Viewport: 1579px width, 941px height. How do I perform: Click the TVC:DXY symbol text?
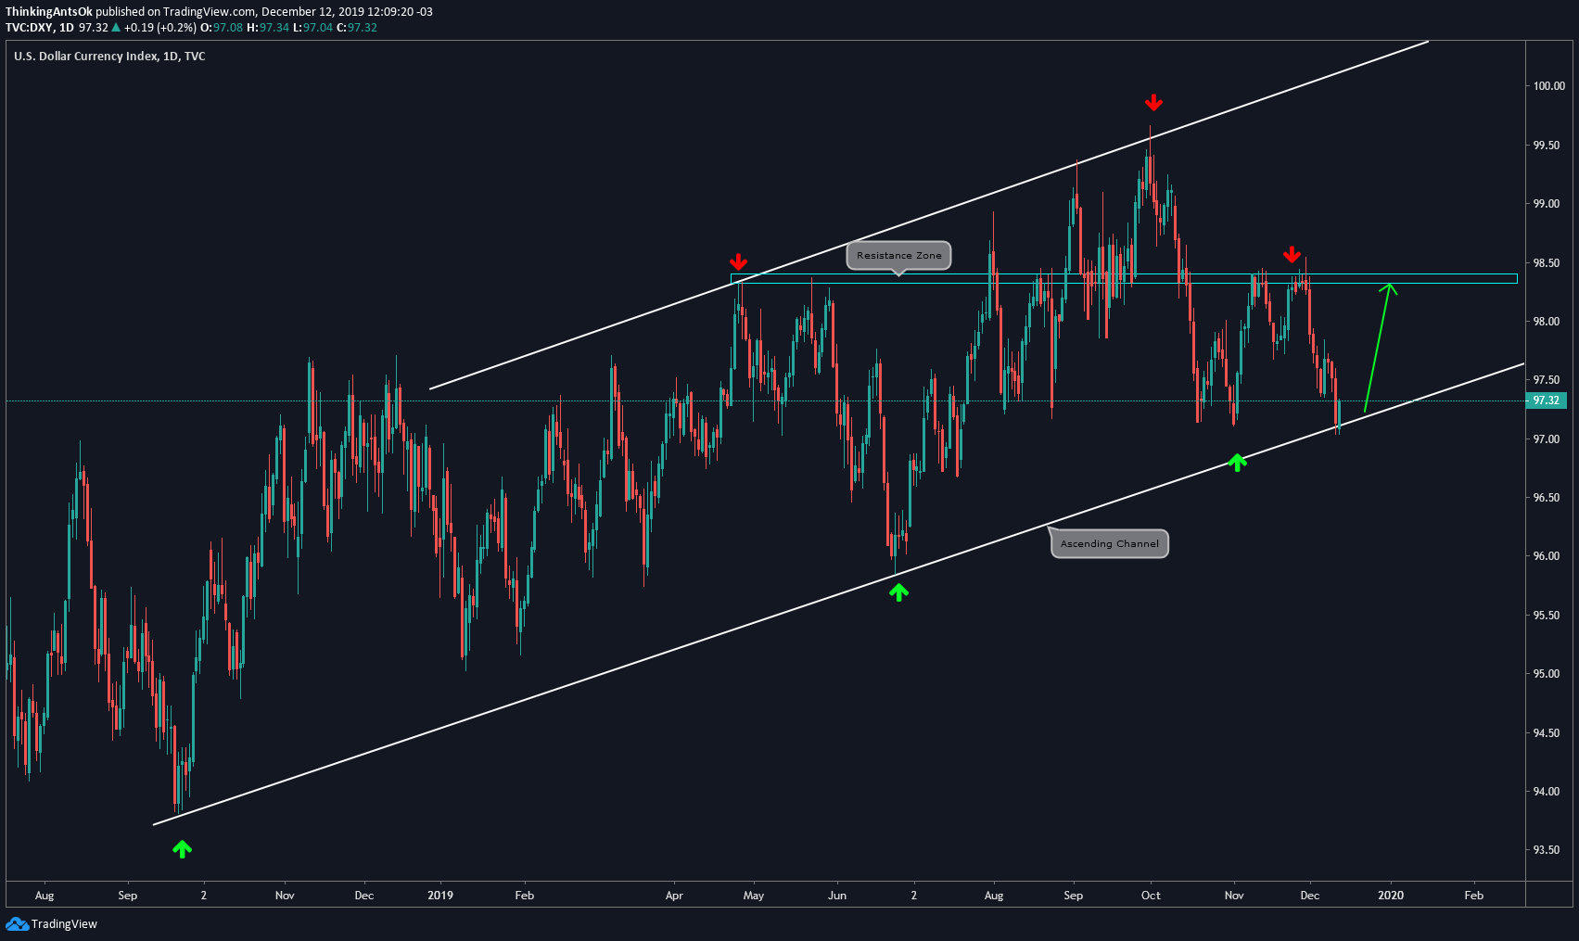point(30,28)
